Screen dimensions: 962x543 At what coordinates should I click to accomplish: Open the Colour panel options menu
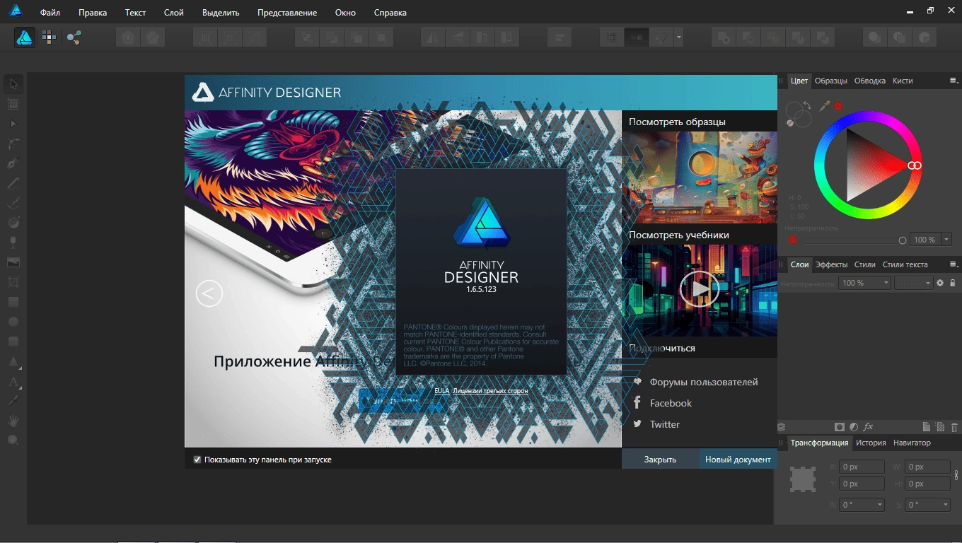coord(953,81)
